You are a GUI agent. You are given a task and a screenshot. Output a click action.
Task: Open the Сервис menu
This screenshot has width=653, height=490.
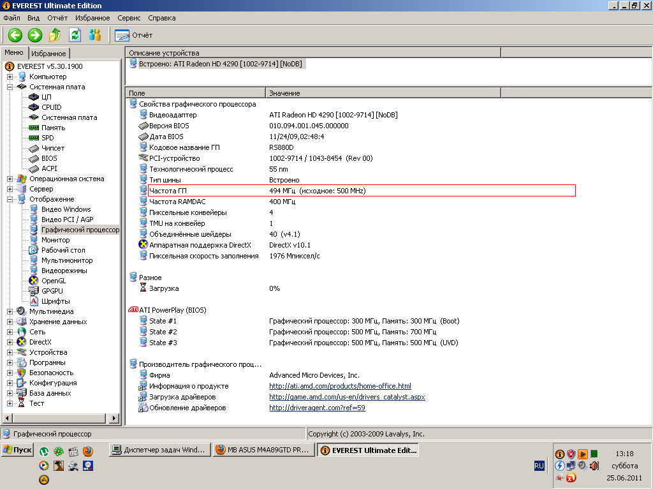(x=129, y=18)
